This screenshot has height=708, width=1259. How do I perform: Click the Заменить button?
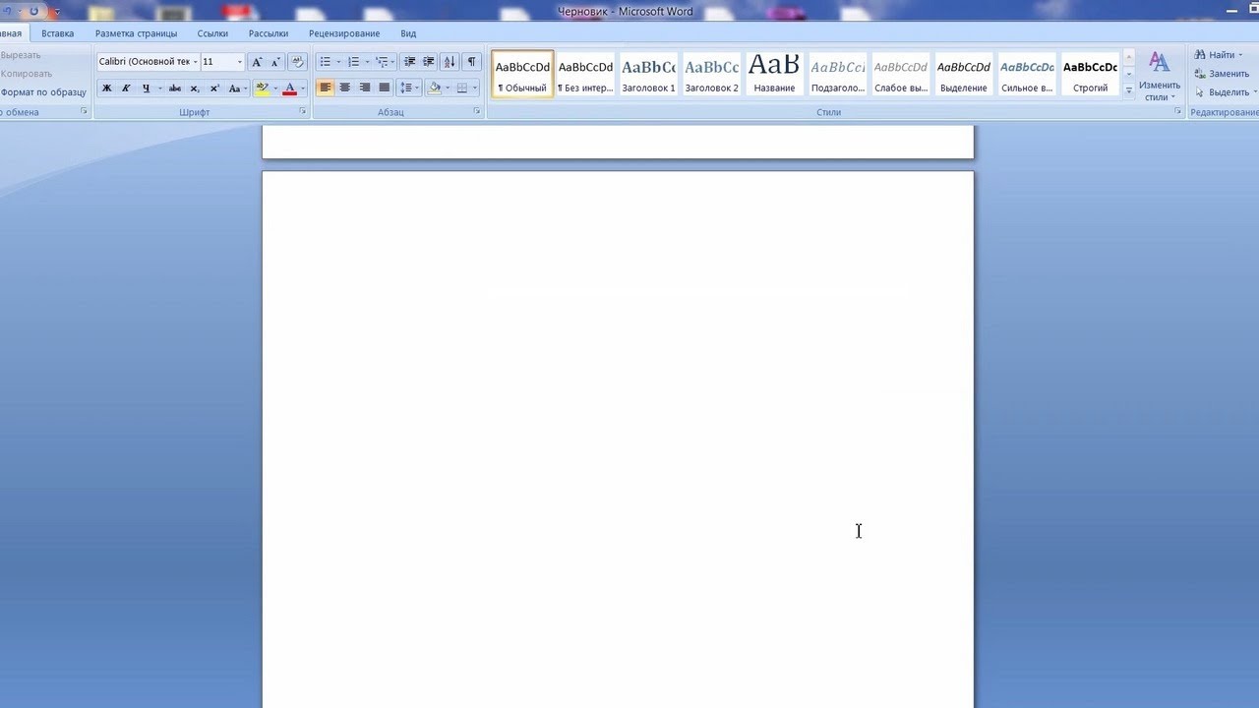point(1221,74)
